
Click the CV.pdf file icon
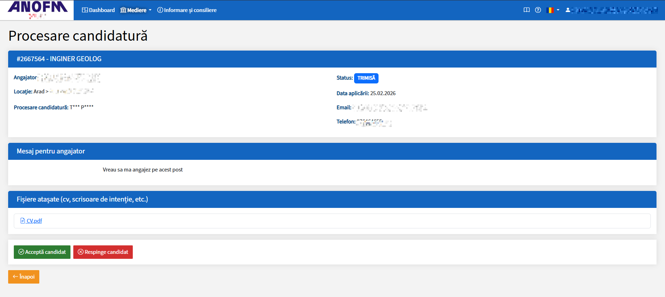click(23, 221)
